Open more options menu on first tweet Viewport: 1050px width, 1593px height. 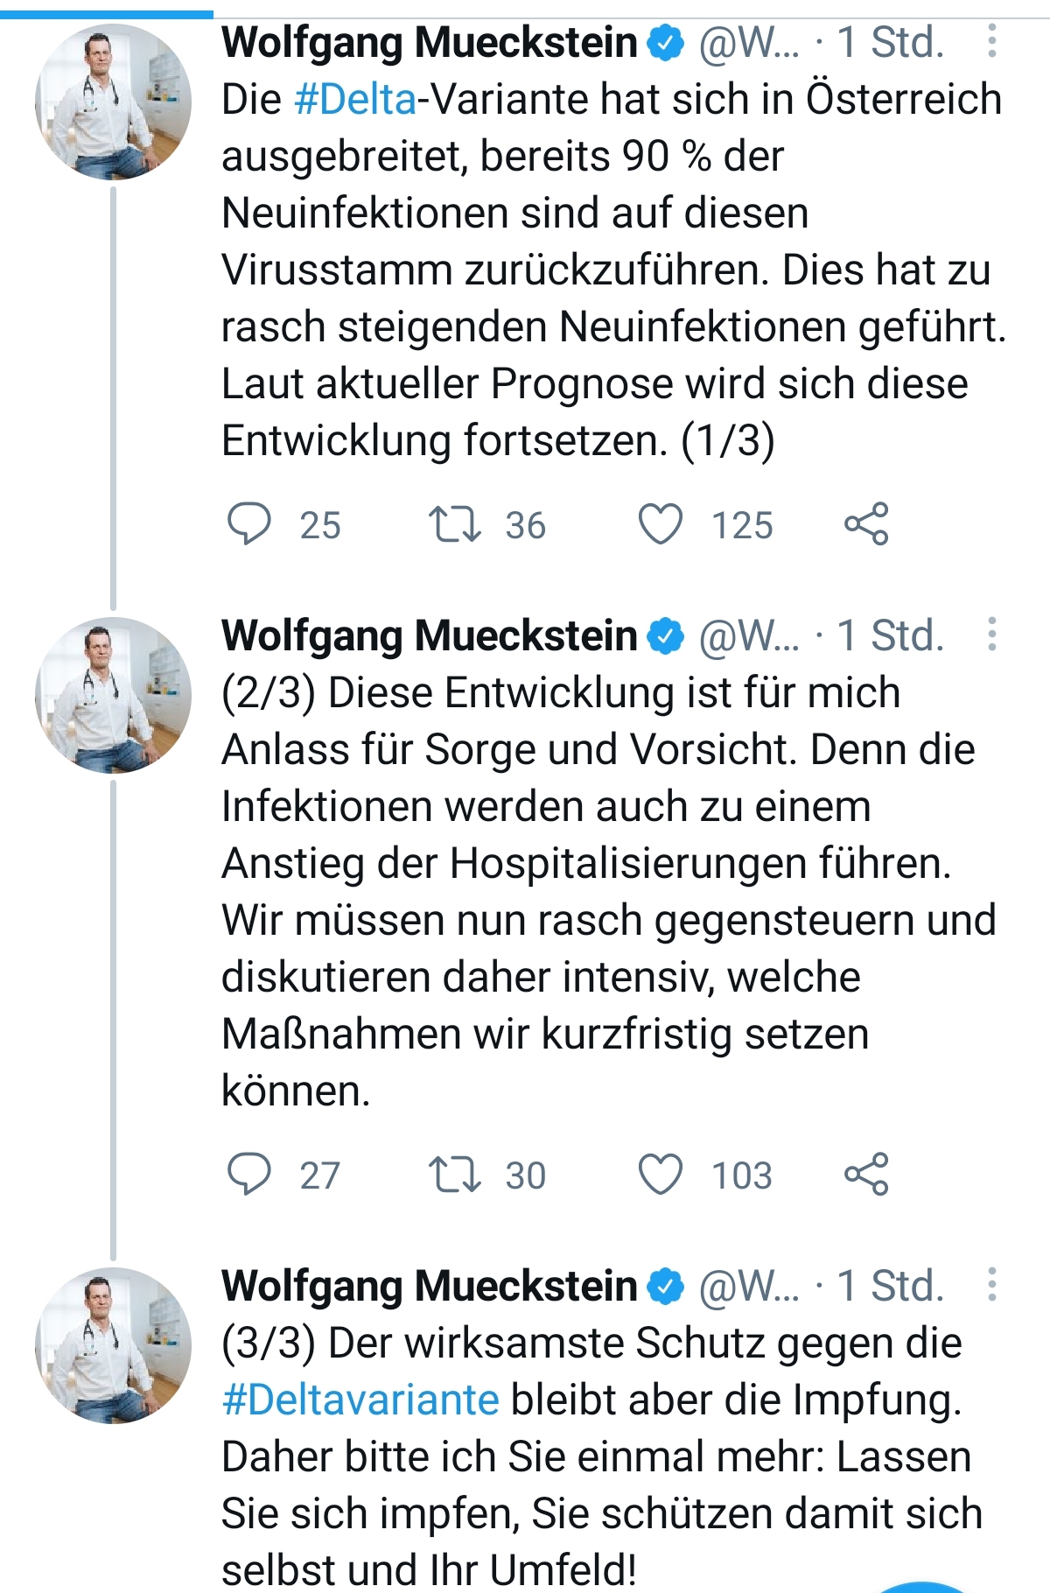[x=991, y=41]
